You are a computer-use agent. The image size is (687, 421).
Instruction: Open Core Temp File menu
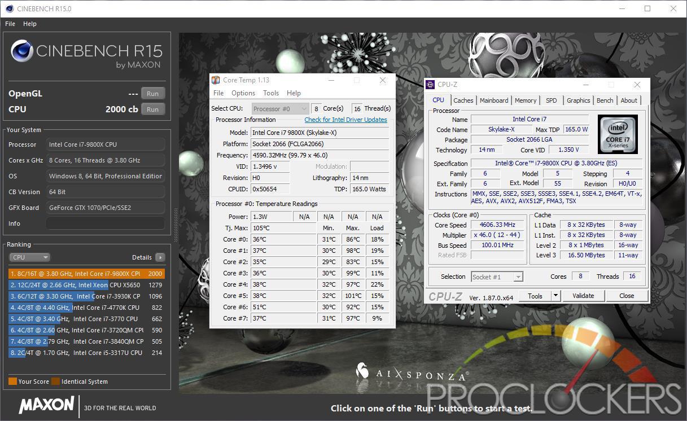pos(218,93)
